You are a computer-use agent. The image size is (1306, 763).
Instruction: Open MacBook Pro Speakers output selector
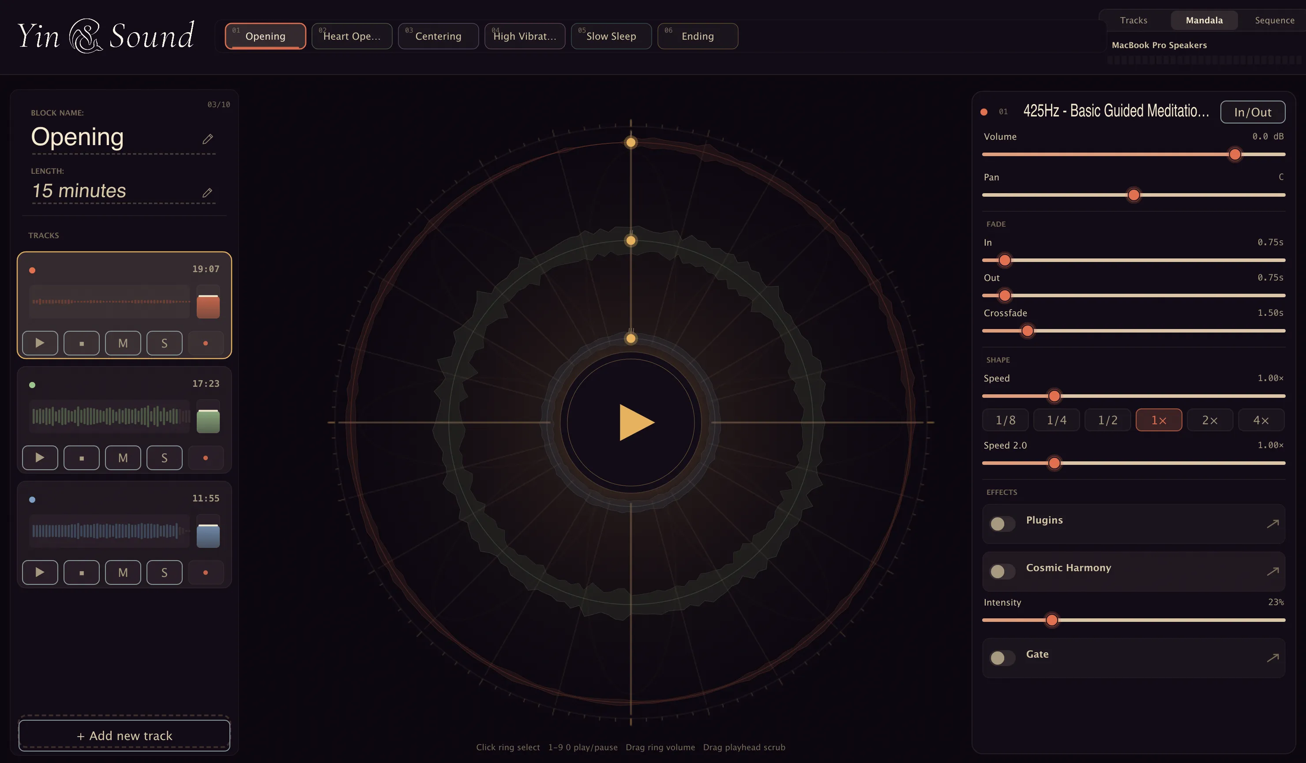pyautogui.click(x=1160, y=45)
